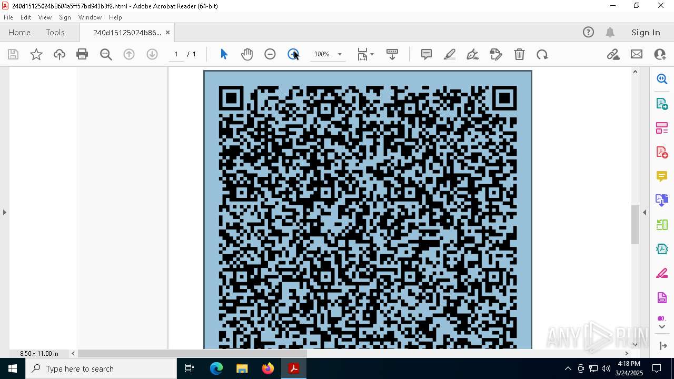Viewport: 674px width, 379px height.
Task: Open Comment tool in right sidebar
Action: 662,176
